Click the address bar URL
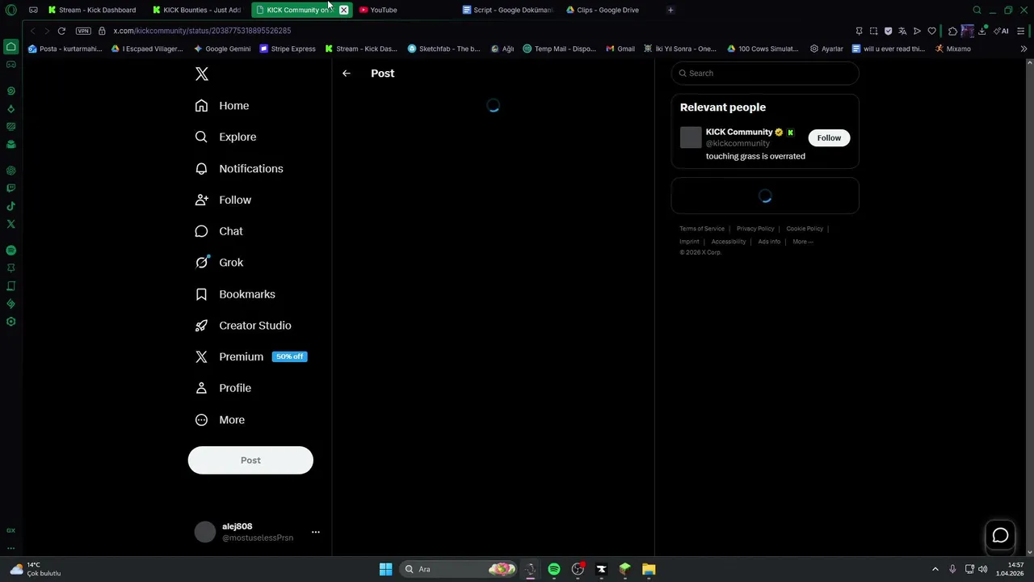 202,31
